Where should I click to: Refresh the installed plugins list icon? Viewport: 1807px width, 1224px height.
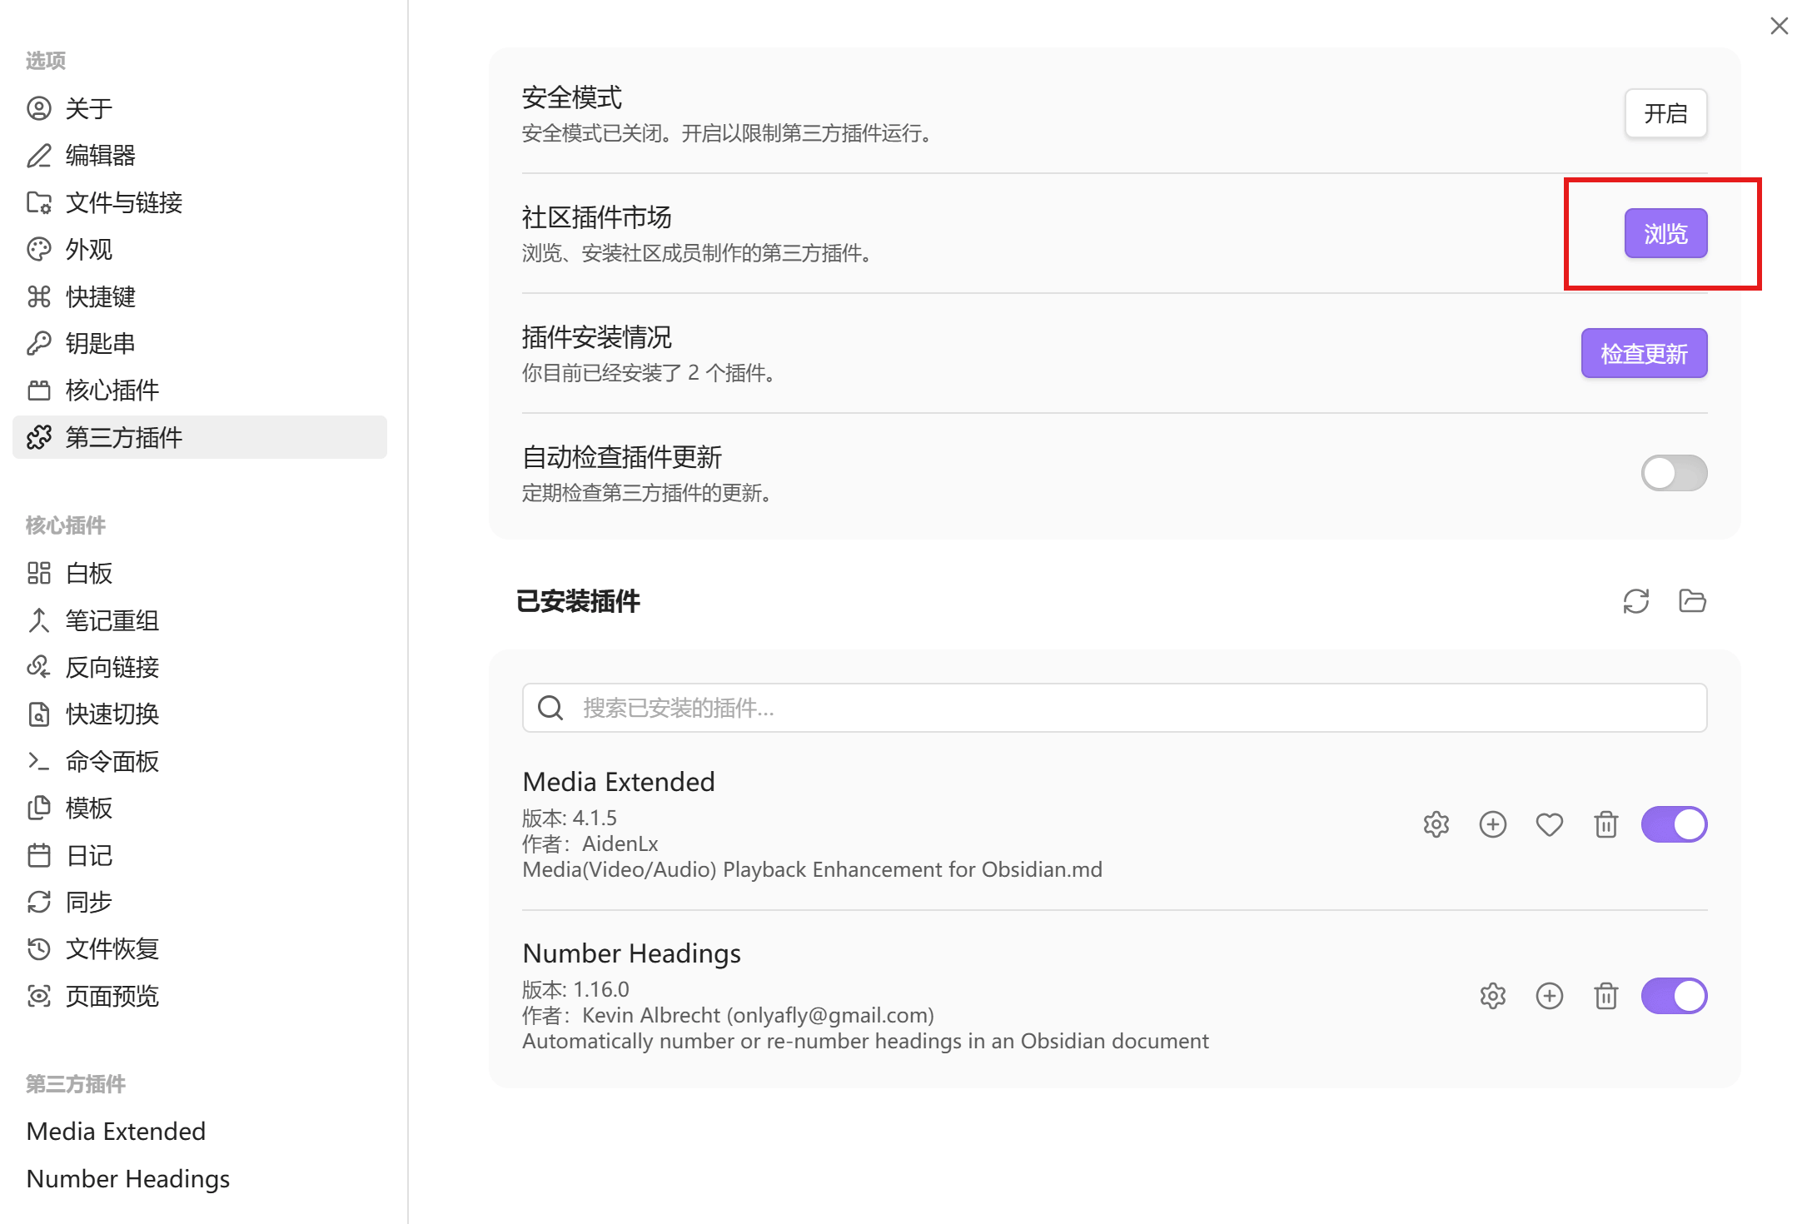pos(1635,601)
